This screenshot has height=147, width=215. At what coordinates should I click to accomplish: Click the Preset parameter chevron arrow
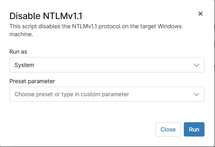click(x=197, y=94)
